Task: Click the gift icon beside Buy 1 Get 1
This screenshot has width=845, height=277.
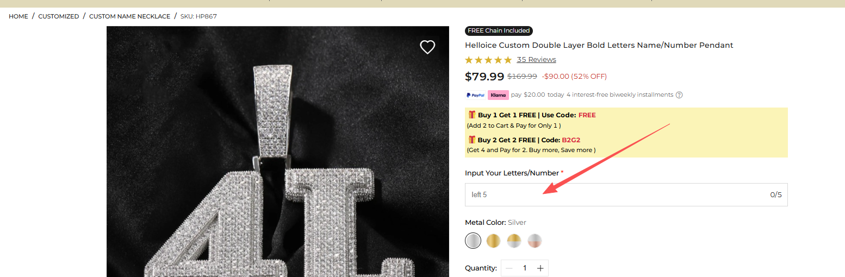Action: click(471, 115)
